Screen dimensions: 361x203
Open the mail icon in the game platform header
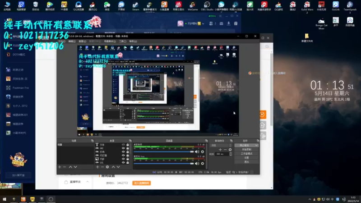point(221,23)
